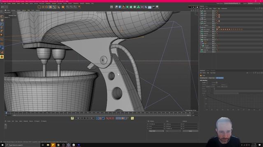Click the Windows Start button
263x147 pixels.
pos(2,145)
